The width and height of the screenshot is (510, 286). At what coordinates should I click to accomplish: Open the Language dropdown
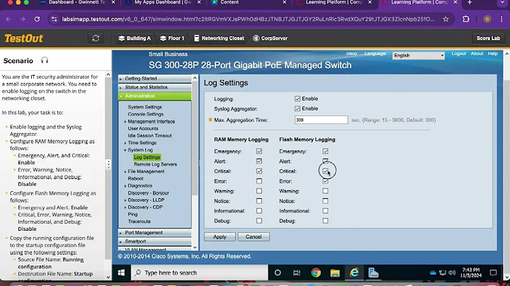pyautogui.click(x=419, y=56)
